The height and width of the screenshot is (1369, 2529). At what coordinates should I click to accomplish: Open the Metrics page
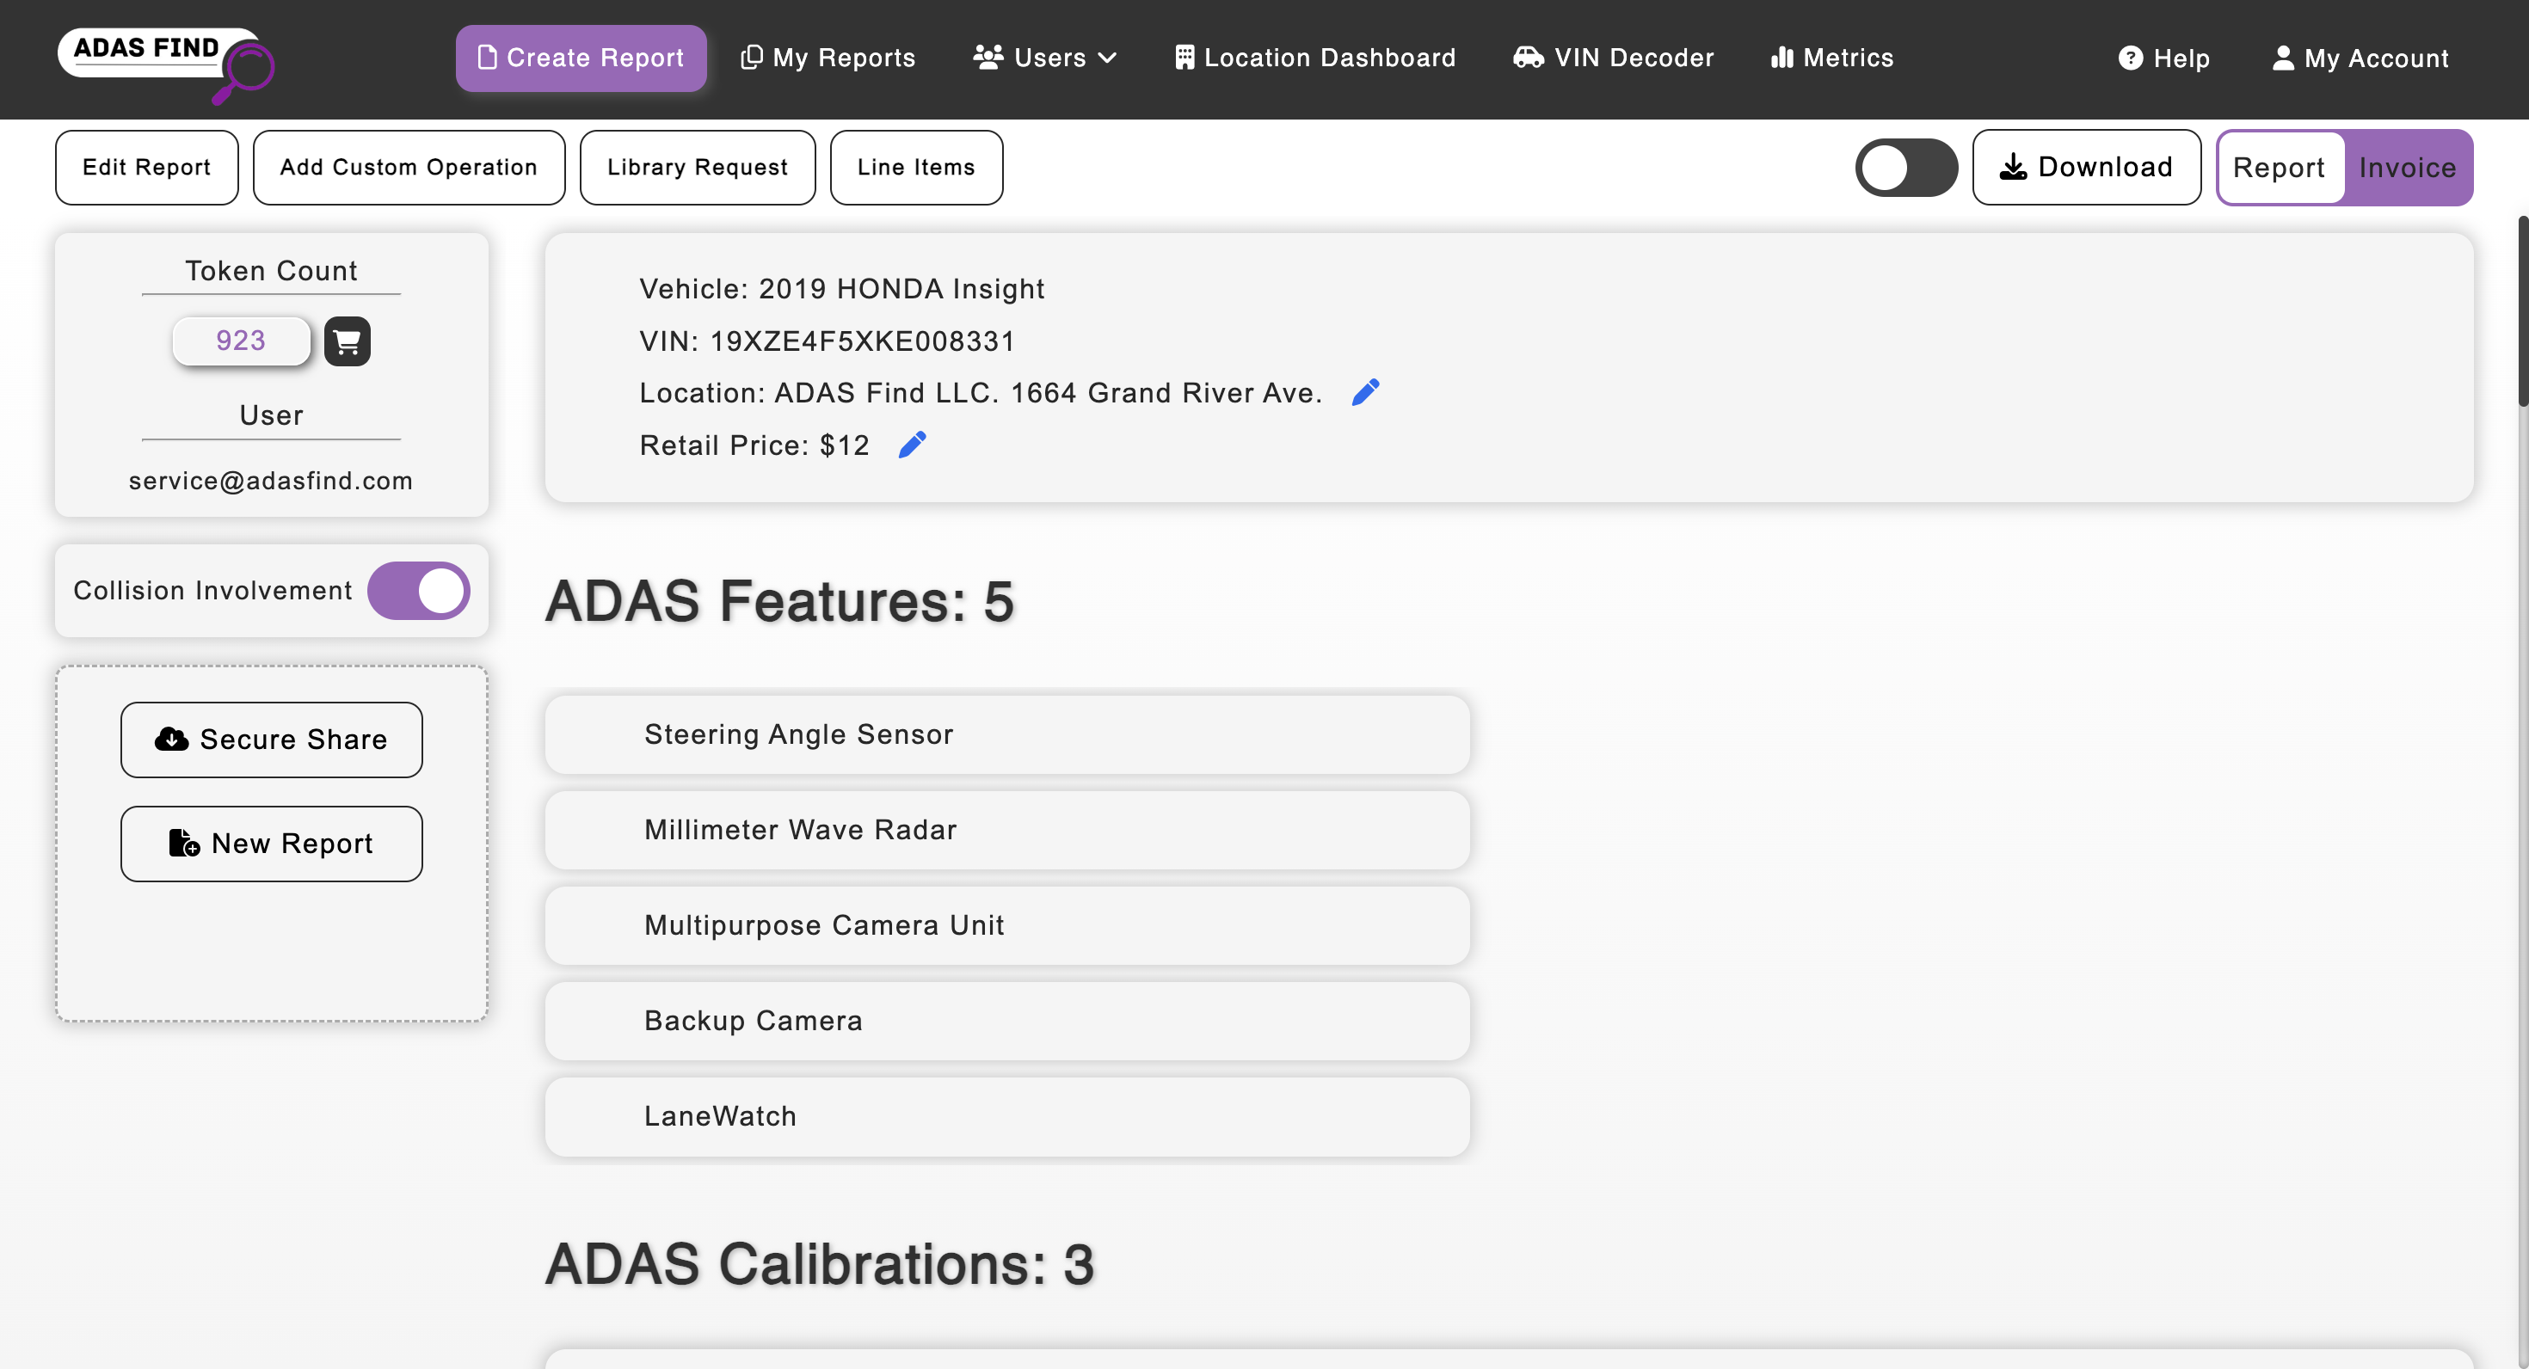1832,58
